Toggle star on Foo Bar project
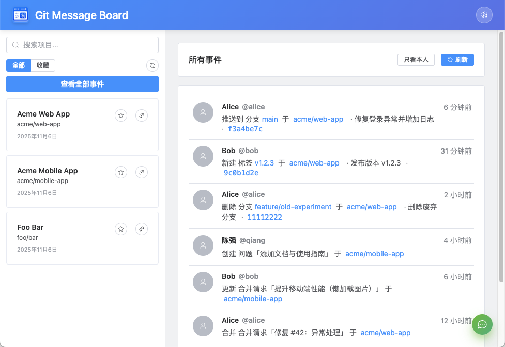This screenshot has width=505, height=347. (x=121, y=229)
